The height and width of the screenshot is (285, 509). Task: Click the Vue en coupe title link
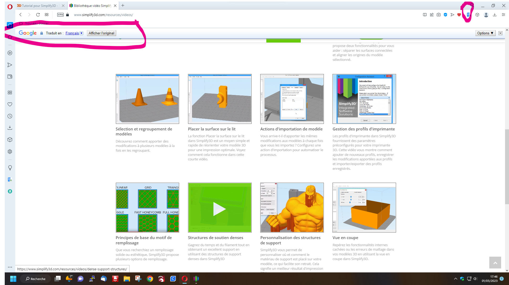click(x=345, y=238)
